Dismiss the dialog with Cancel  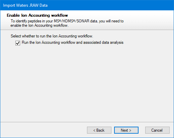click(157, 130)
